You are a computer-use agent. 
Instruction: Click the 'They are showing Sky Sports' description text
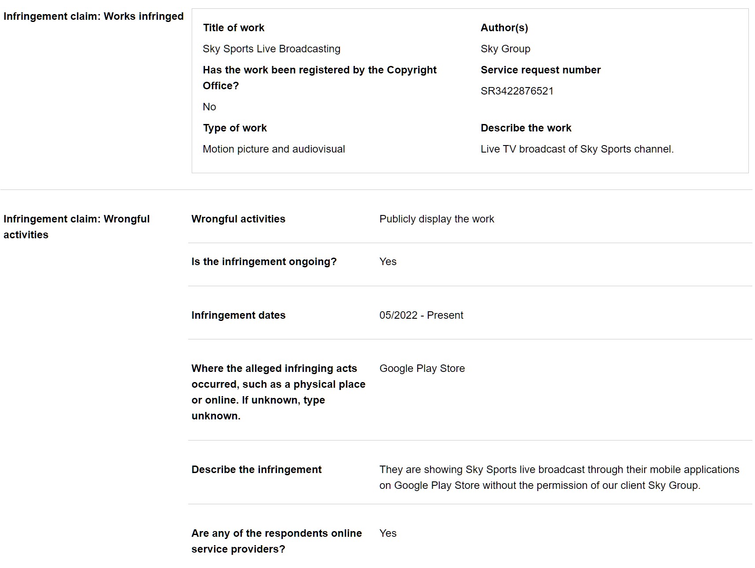559,477
